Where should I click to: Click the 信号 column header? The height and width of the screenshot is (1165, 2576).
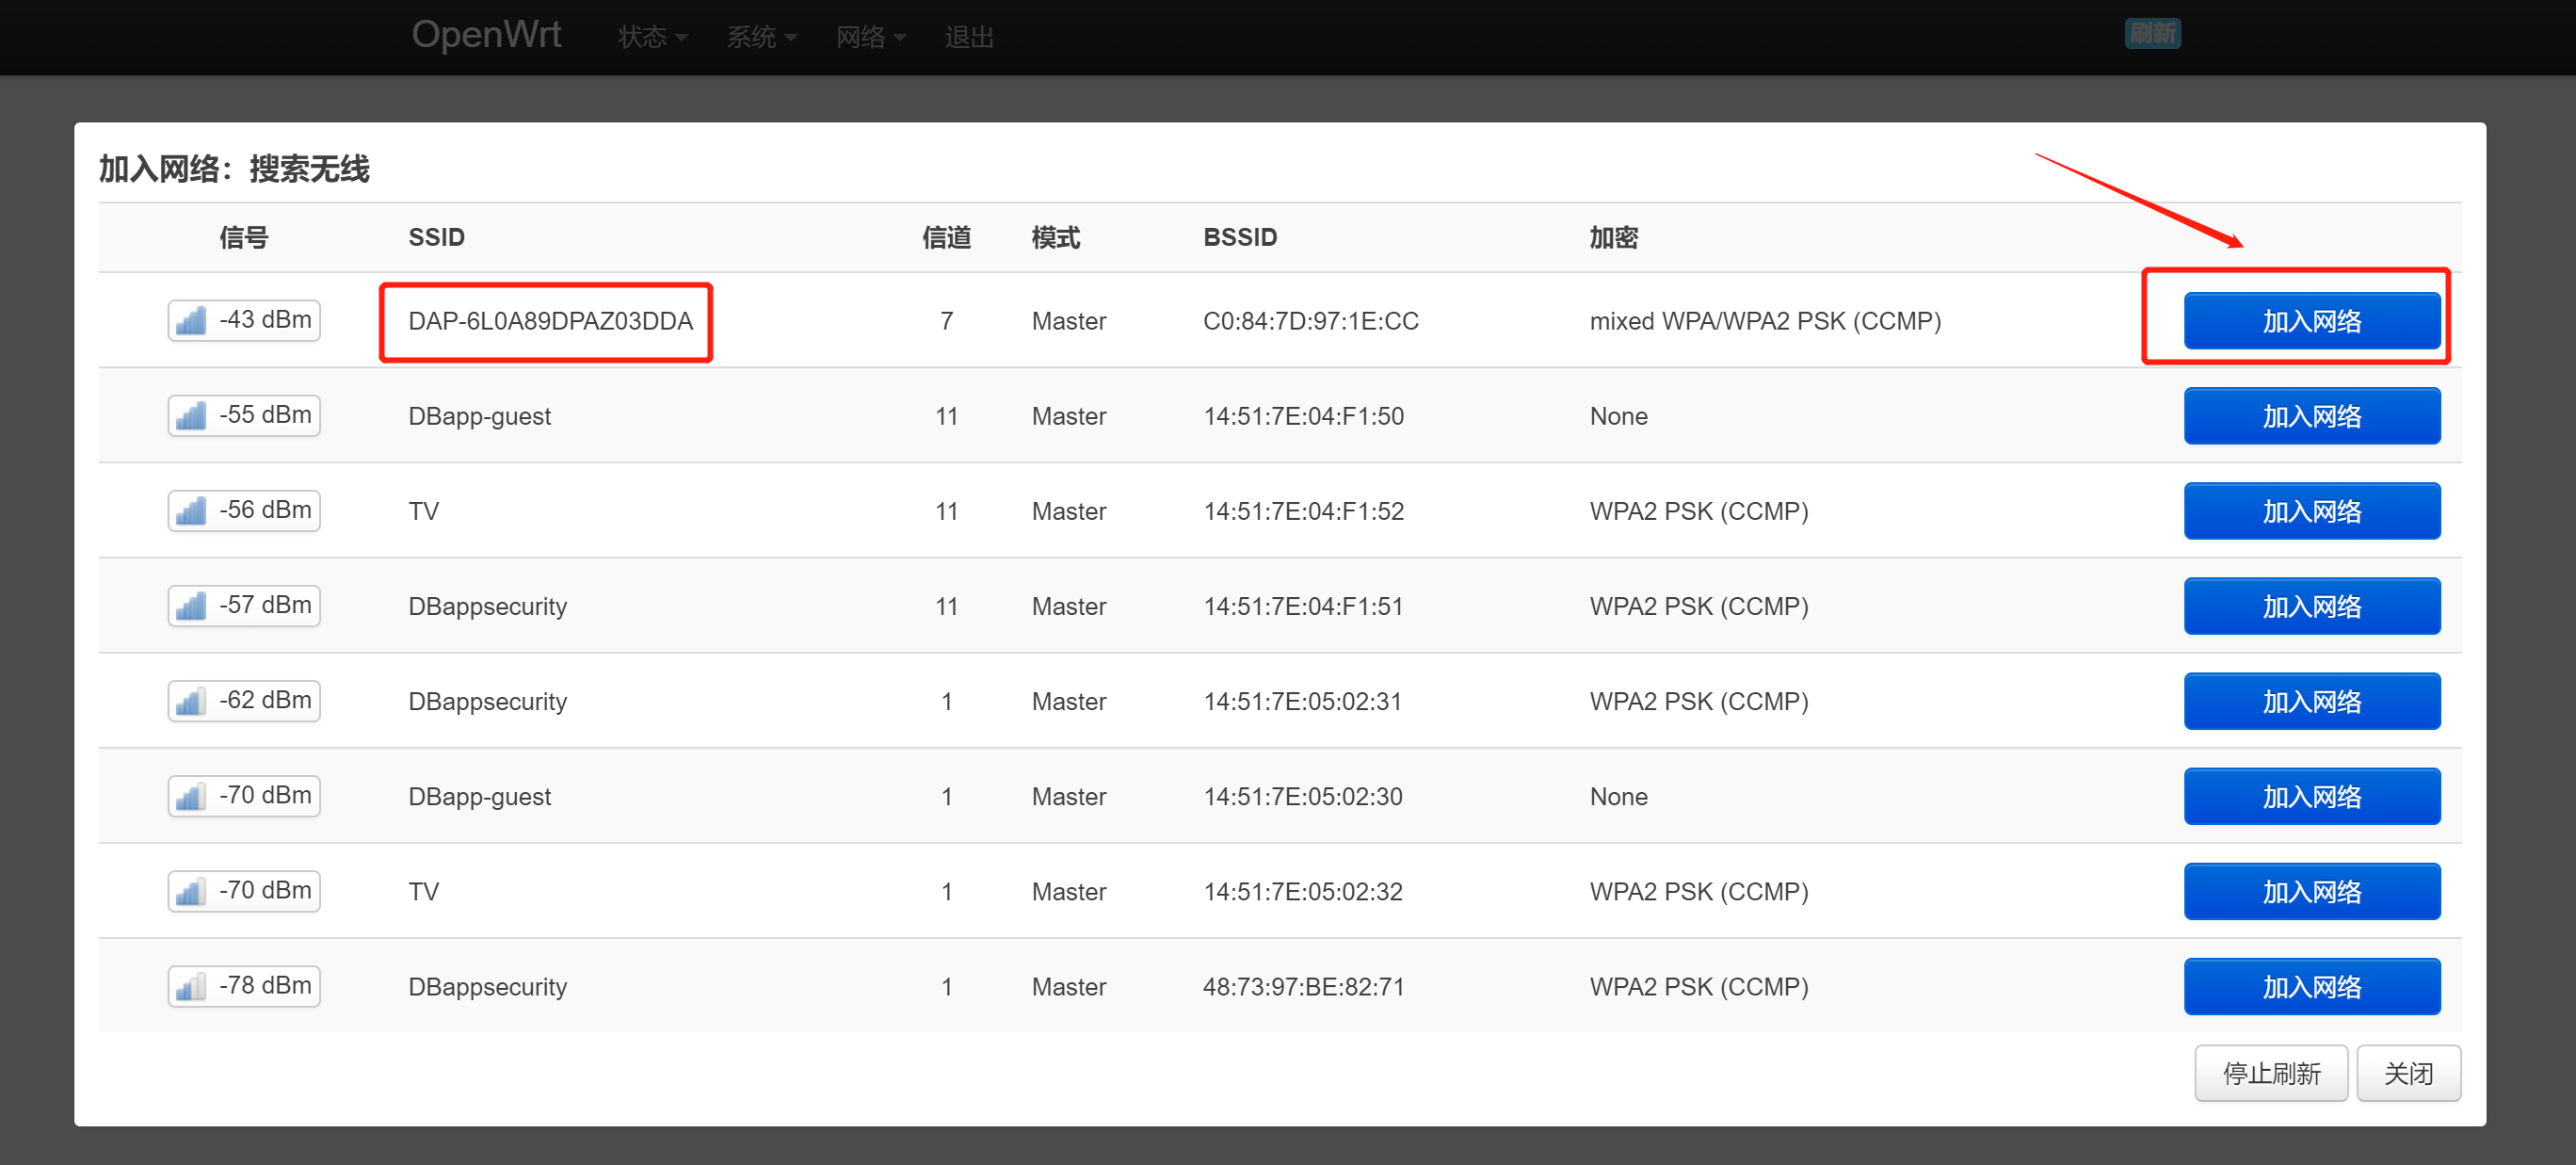click(244, 237)
